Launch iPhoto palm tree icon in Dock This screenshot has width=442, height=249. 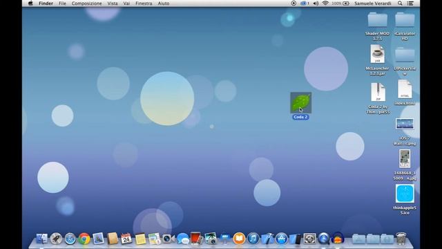pos(211,239)
